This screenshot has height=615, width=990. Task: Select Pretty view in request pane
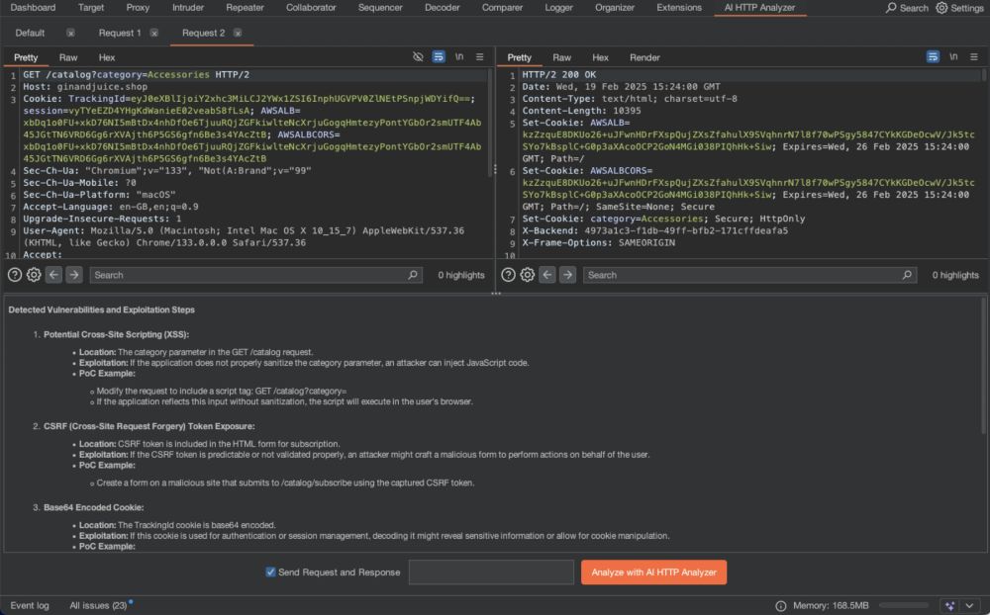(x=26, y=57)
